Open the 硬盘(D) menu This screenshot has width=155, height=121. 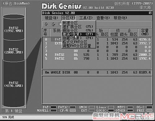[x=51, y=18]
